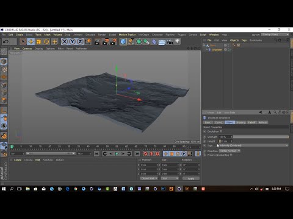Open the Type dropdown
293x219 pixels.
pos(253,145)
